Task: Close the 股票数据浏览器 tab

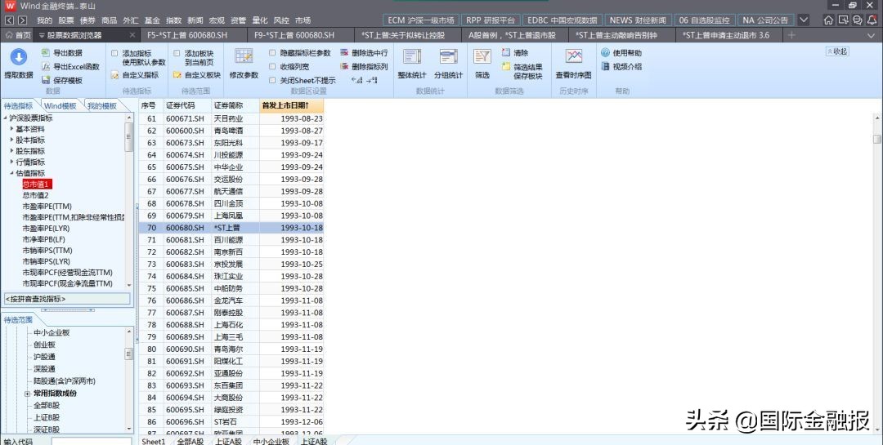Action: [x=132, y=35]
